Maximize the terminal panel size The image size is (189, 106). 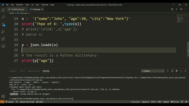click(x=181, y=71)
